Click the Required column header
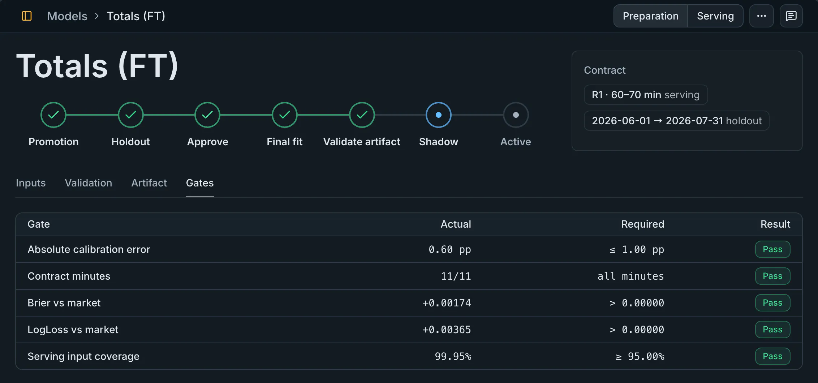The height and width of the screenshot is (383, 818). 643,224
